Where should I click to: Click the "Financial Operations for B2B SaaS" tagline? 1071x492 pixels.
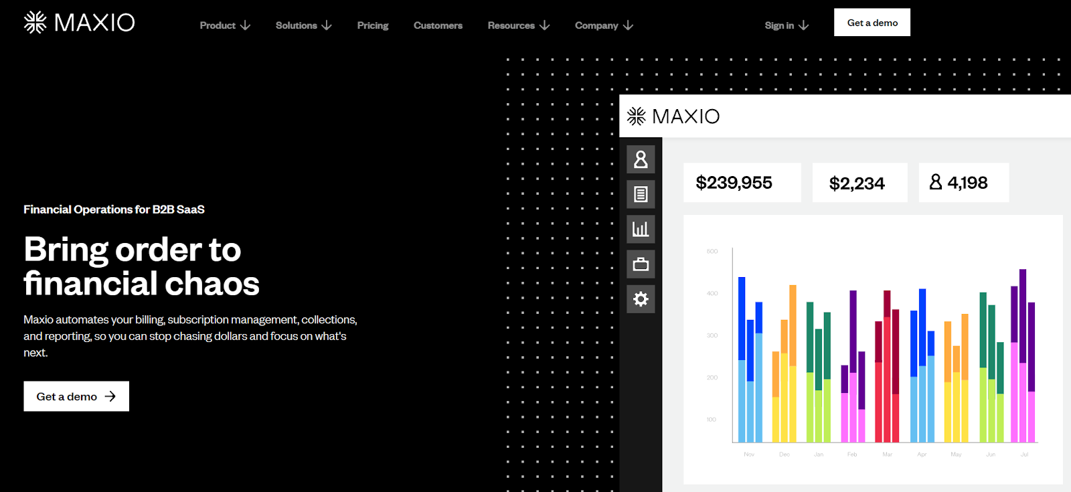114,210
